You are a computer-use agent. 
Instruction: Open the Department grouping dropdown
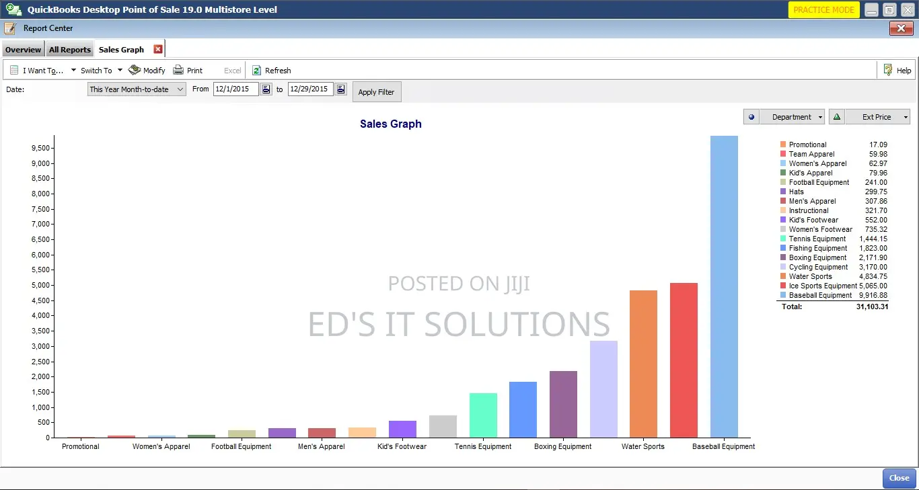coord(793,117)
